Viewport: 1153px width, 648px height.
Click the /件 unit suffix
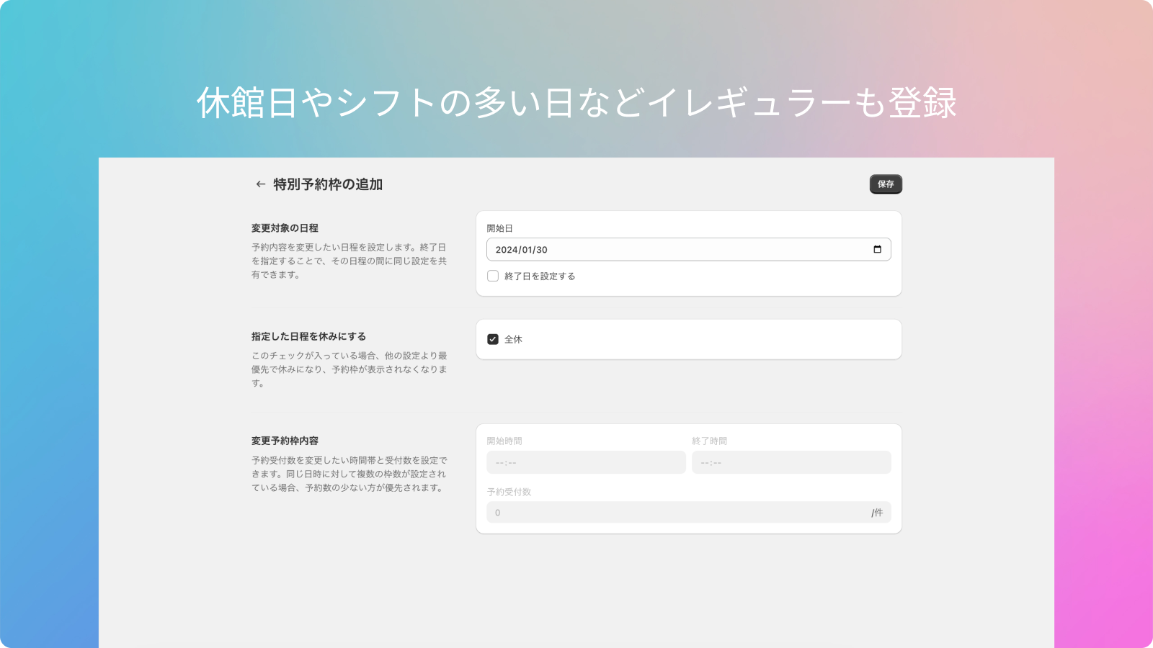click(x=877, y=513)
